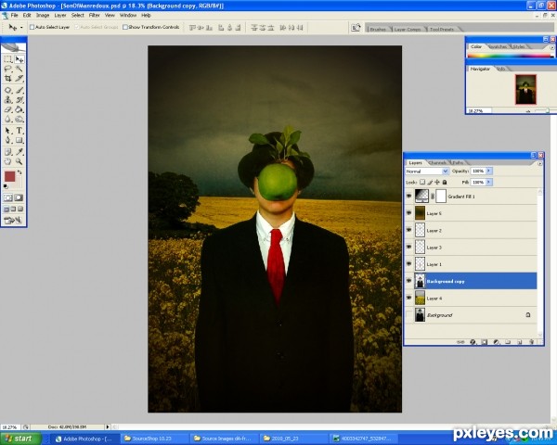
Task: Pick a color from Color panel ramp
Action: click(x=510, y=56)
